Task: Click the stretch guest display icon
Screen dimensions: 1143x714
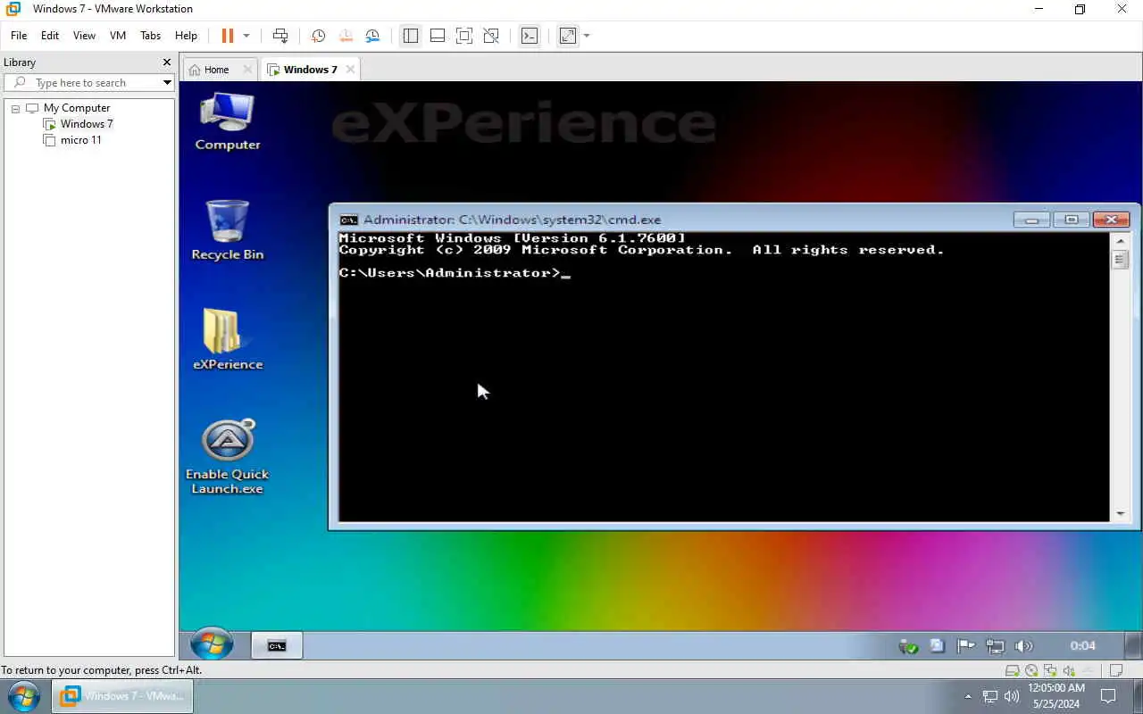Action: pos(568,36)
